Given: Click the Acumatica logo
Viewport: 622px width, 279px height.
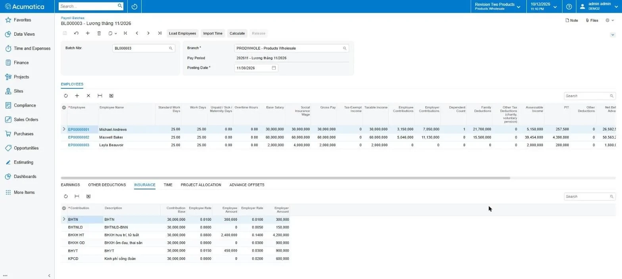Looking at the screenshot, I should coord(25,6).
